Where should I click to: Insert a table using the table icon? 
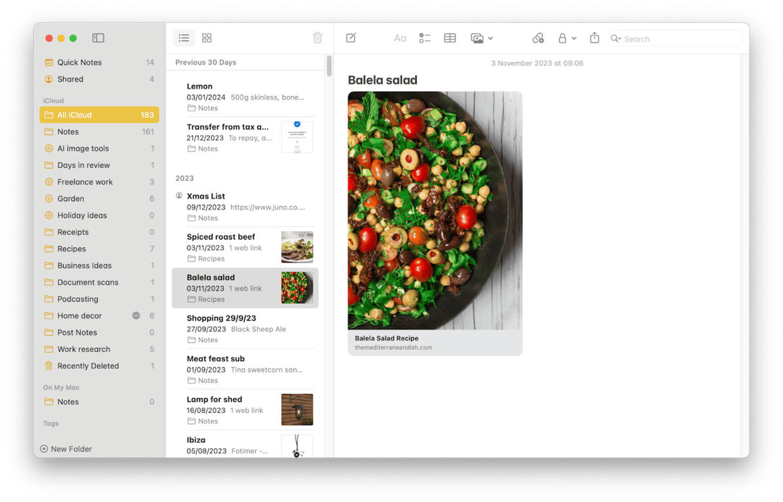pyautogui.click(x=450, y=39)
